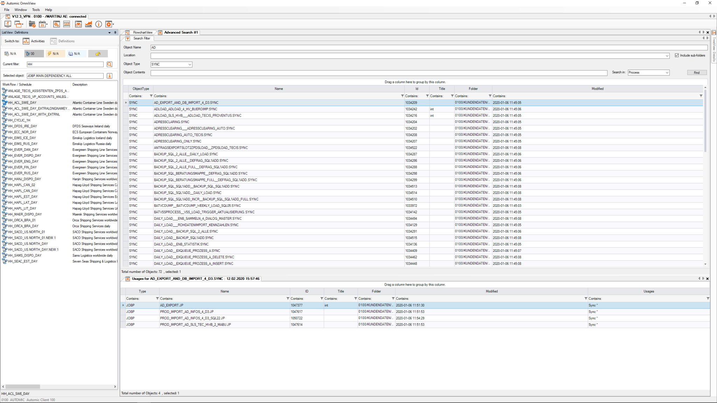Select the statistics chart toolbar icon
The width and height of the screenshot is (717, 403).
89,24
